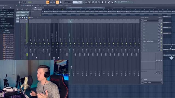Select the first Cymatics - Crash 12 picker clip

[22, 12]
